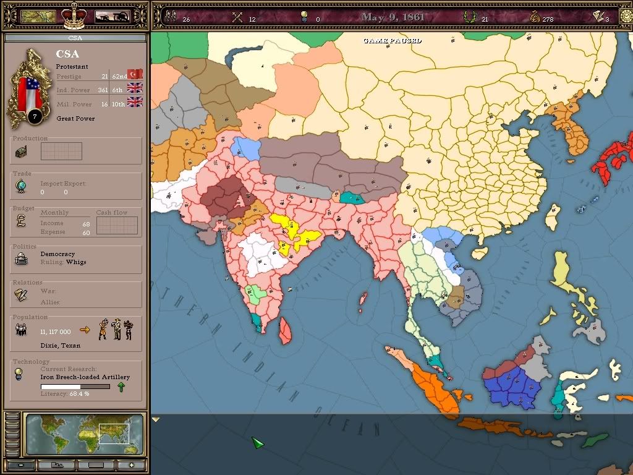This screenshot has height=475, width=633.
Task: Click the Relations quill icon
Action: (x=22, y=294)
